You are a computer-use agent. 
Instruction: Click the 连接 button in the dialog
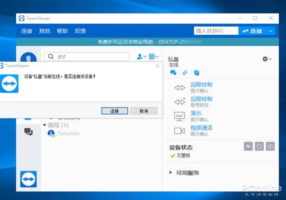pyautogui.click(x=114, y=111)
